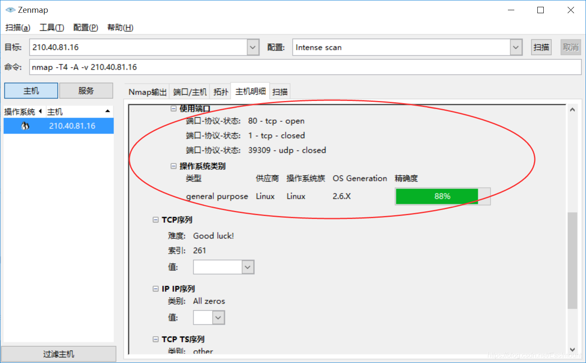Open the 工具(T) menu

coord(52,28)
